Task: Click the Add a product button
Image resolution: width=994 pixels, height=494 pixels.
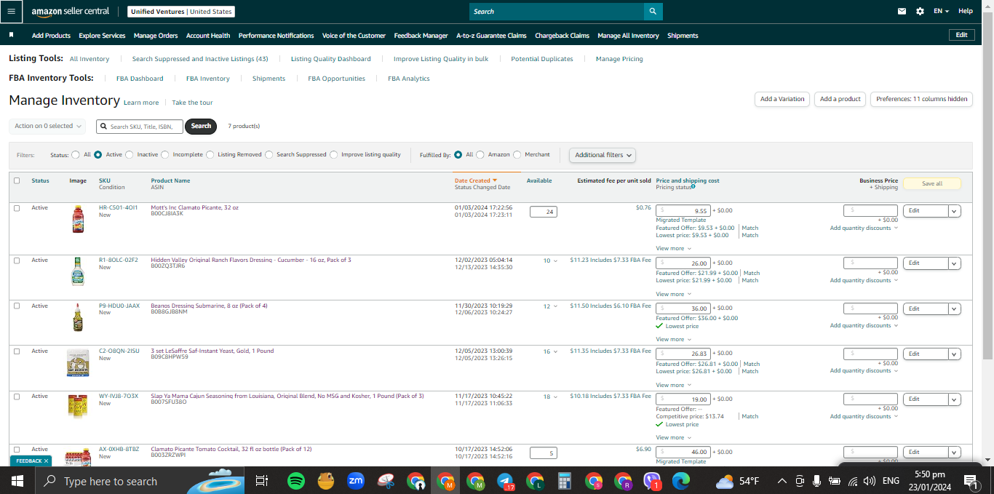Action: tap(840, 99)
